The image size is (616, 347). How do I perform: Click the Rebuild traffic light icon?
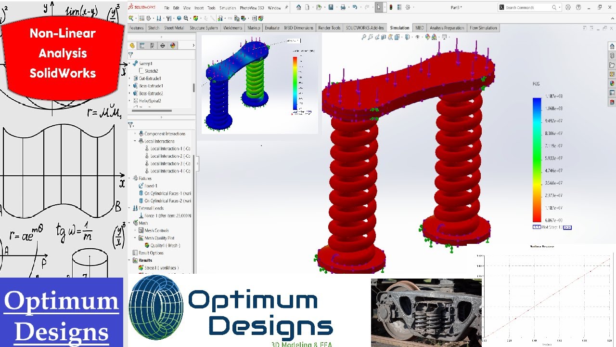click(x=391, y=7)
